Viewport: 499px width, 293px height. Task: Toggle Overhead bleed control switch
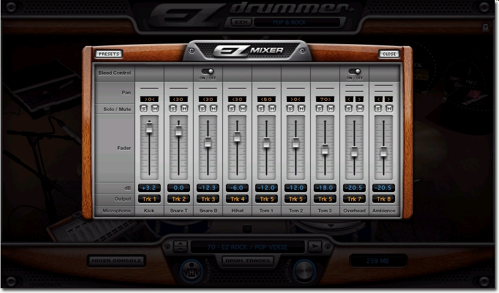point(354,72)
